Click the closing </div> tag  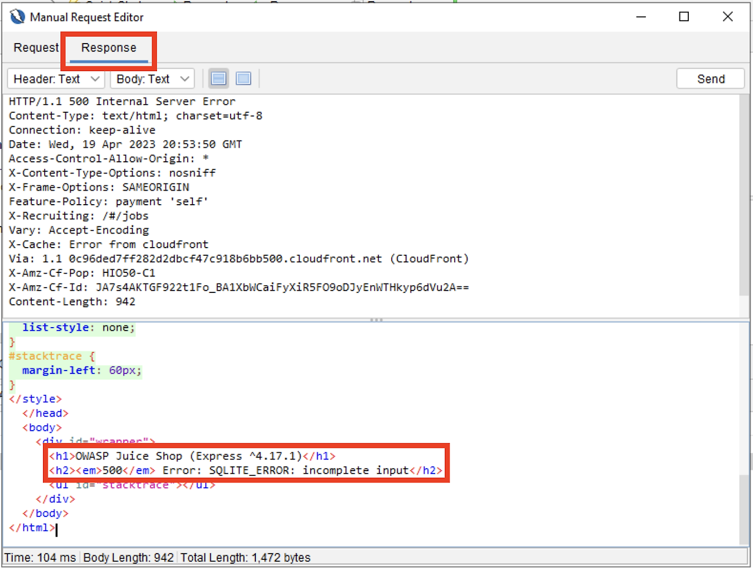[55, 499]
